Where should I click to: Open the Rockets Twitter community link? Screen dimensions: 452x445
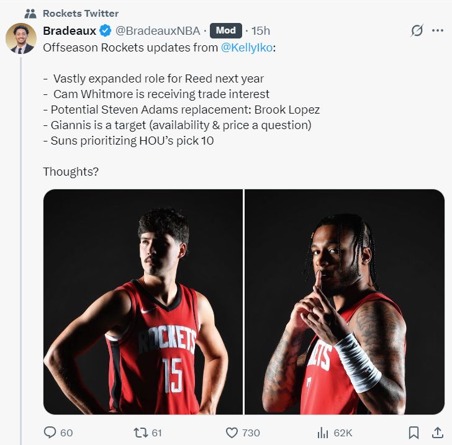(81, 14)
